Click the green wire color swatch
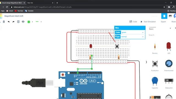This screenshot has width=176, height=99. pyautogui.click(x=29, y=22)
